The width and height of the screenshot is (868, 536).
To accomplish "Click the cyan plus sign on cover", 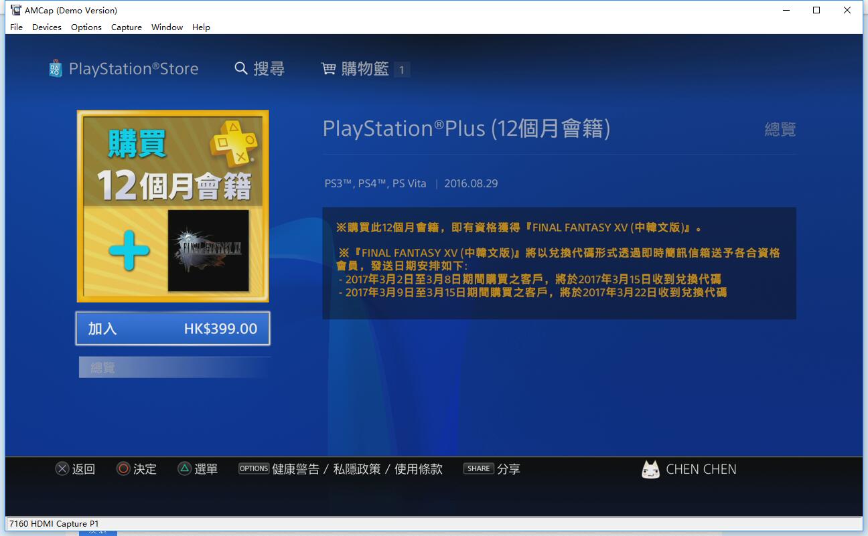I will tap(129, 250).
